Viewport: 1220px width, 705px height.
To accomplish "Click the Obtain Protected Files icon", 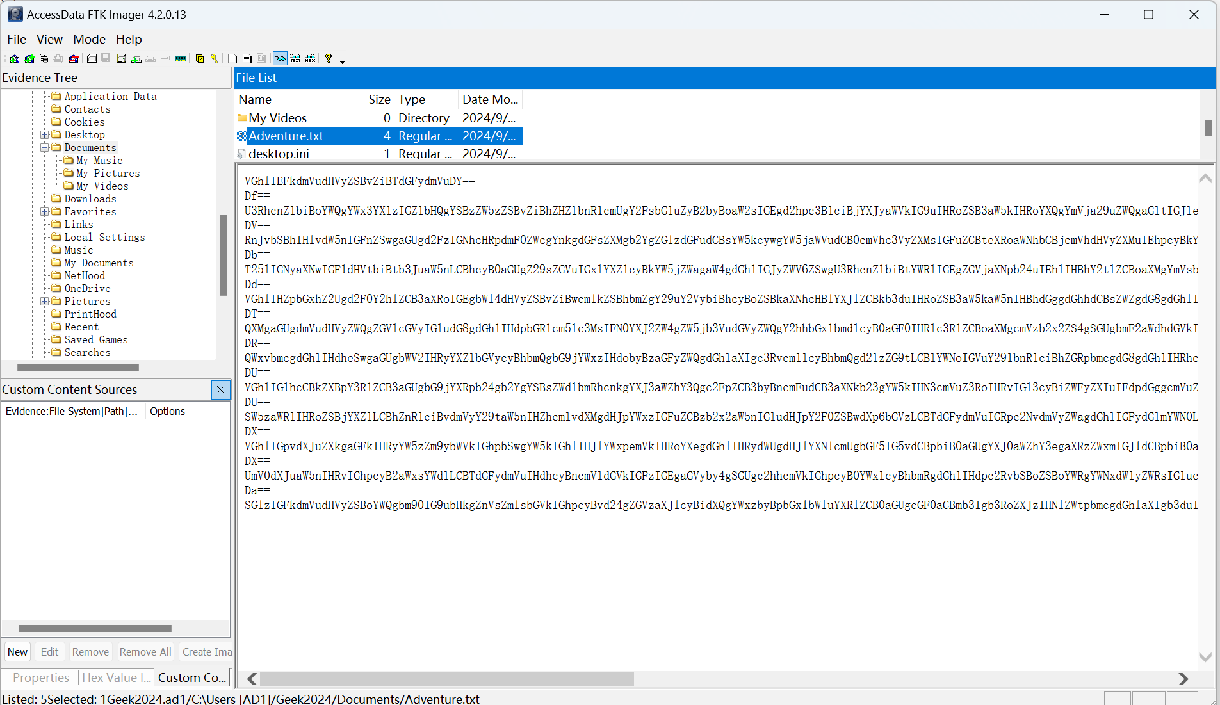I will pyautogui.click(x=199, y=58).
